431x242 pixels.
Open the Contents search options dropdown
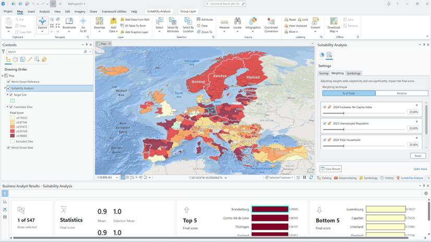coord(90,52)
